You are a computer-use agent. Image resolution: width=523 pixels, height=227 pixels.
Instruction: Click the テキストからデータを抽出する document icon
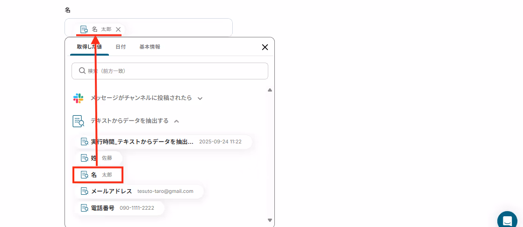(x=78, y=121)
